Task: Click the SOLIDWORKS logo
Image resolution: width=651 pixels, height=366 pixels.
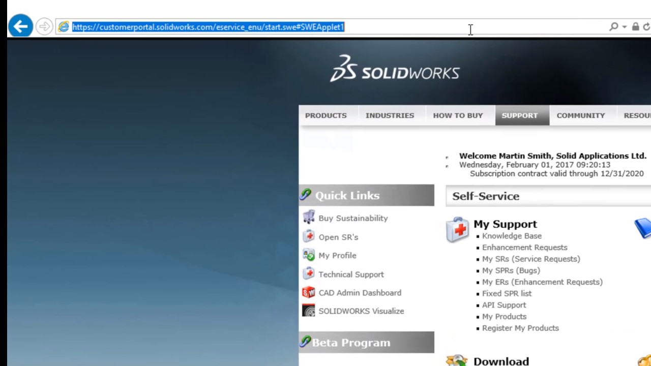Action: 395,69
